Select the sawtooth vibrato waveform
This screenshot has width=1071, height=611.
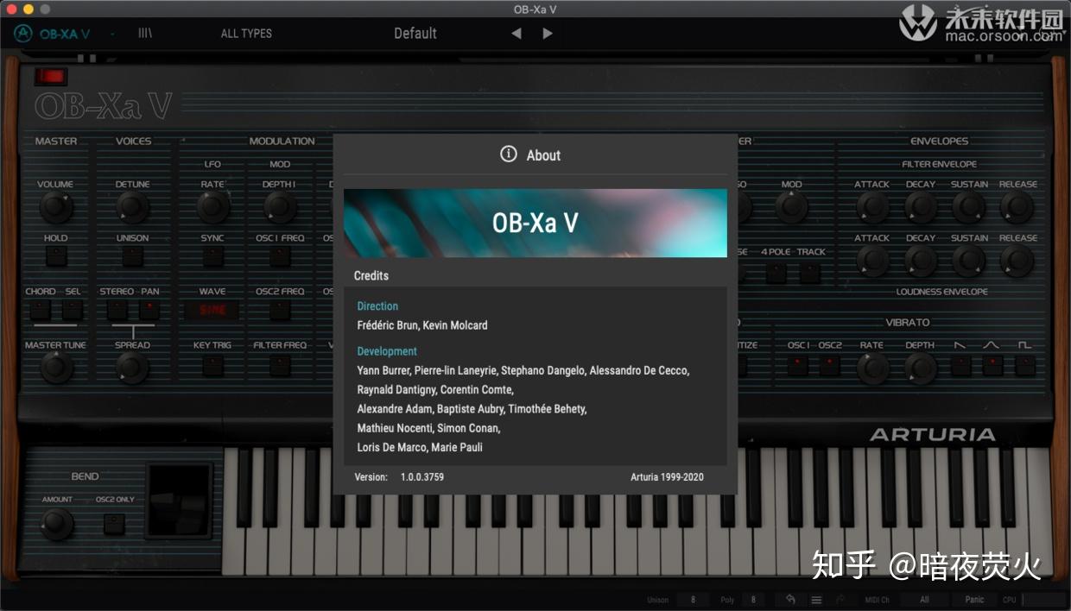pyautogui.click(x=960, y=365)
